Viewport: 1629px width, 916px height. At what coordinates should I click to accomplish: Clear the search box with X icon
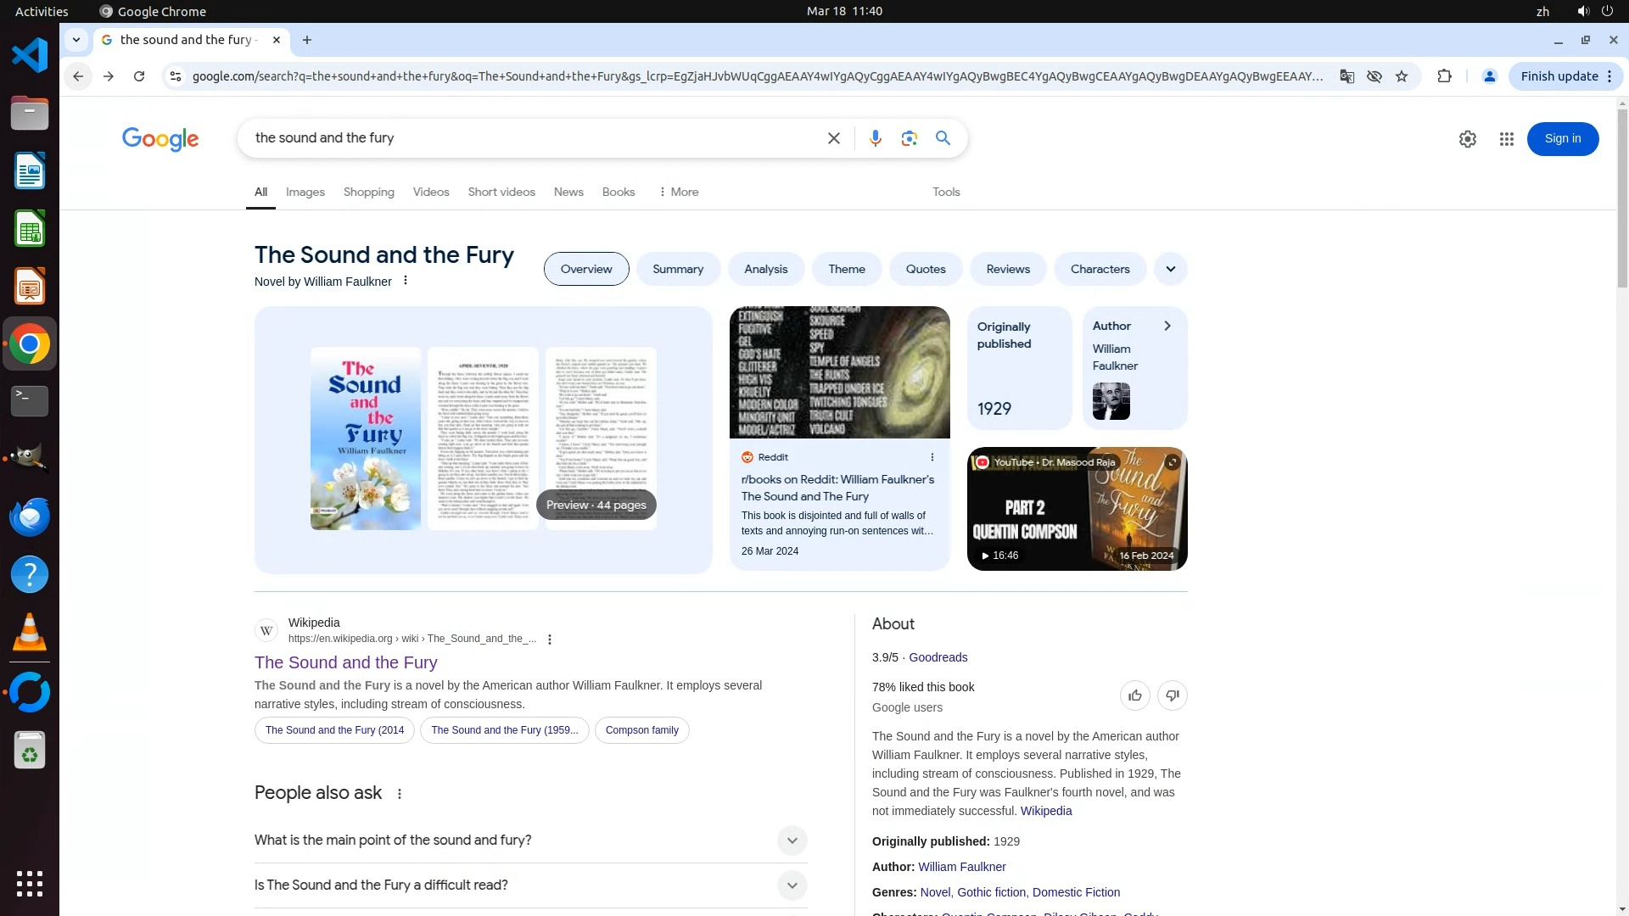point(833,138)
